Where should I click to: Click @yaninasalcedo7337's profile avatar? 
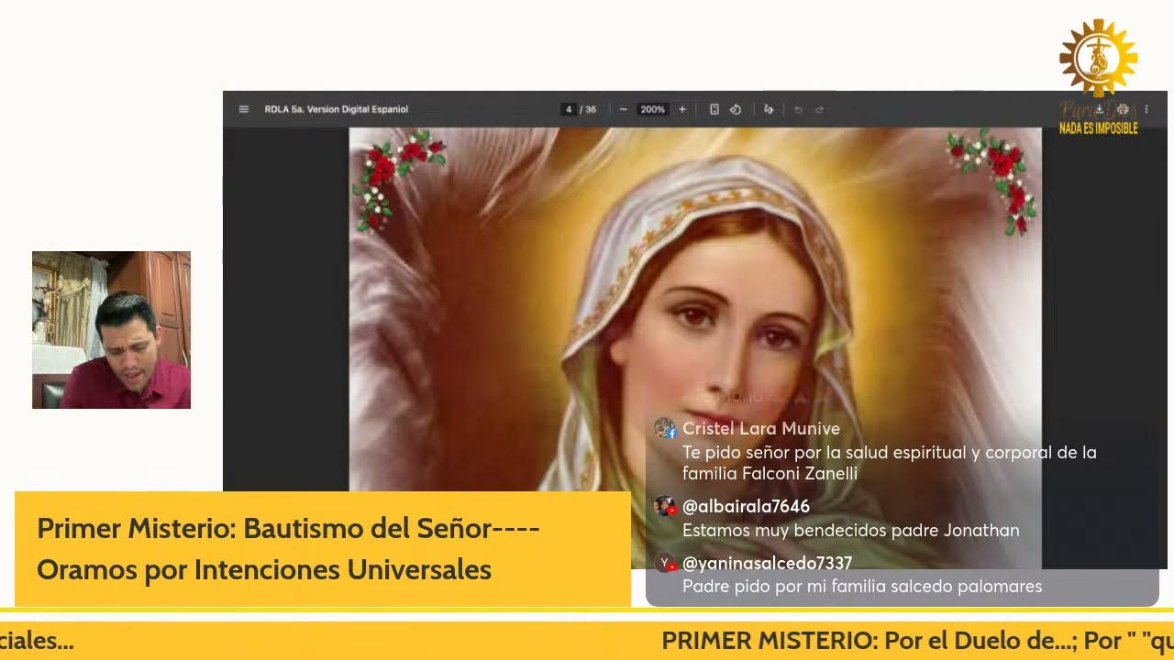click(665, 563)
